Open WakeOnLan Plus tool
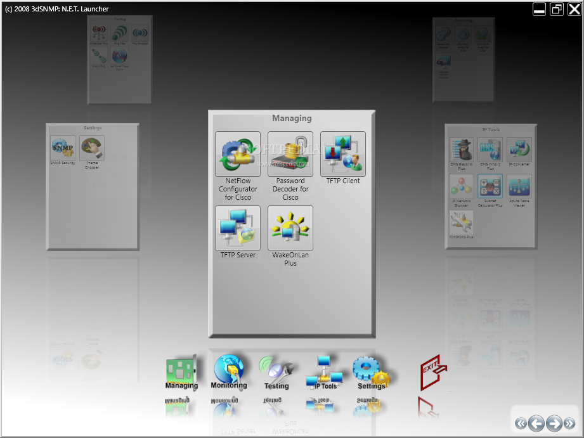The image size is (584, 438). [x=290, y=228]
